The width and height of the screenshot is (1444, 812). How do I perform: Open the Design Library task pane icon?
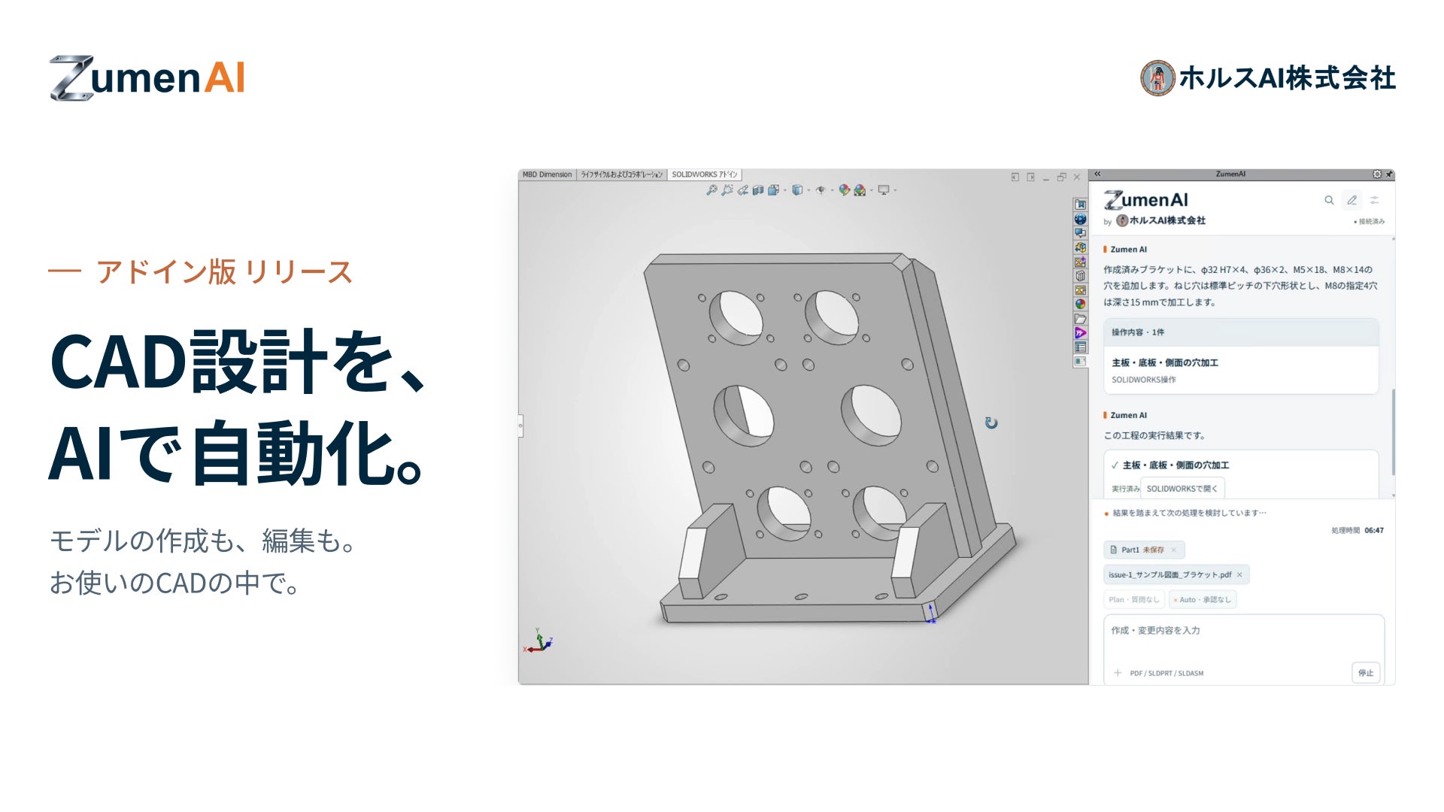pyautogui.click(x=1081, y=275)
